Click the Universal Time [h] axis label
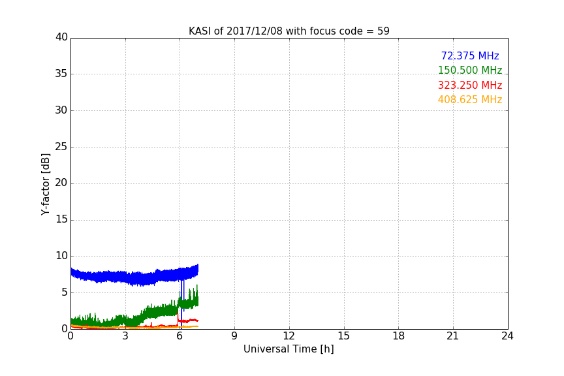 tap(289, 349)
